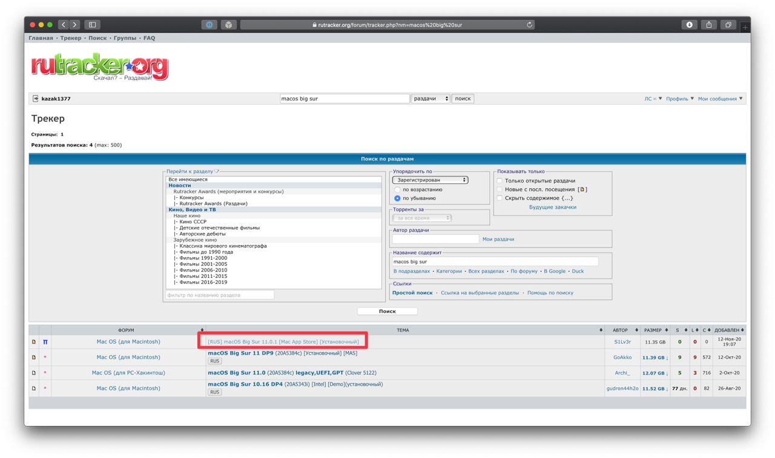Open Главная in the top menu

click(x=41, y=38)
